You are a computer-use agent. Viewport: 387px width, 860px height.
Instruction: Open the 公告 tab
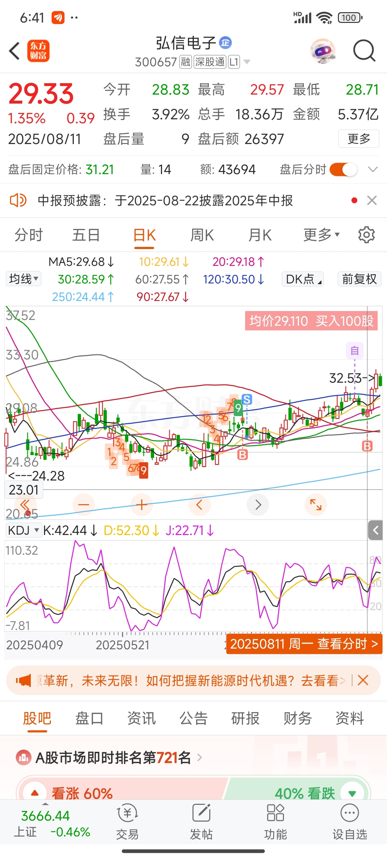point(193,718)
